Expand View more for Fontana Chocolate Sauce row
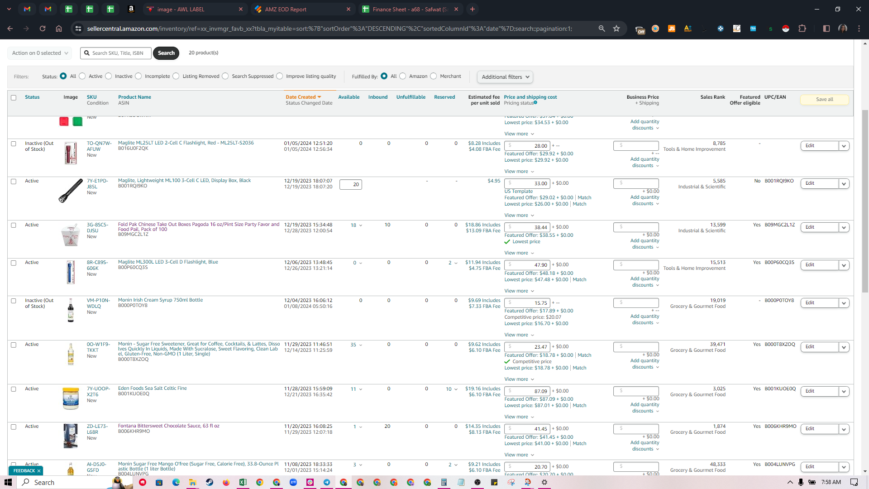The height and width of the screenshot is (489, 869). coord(519,455)
